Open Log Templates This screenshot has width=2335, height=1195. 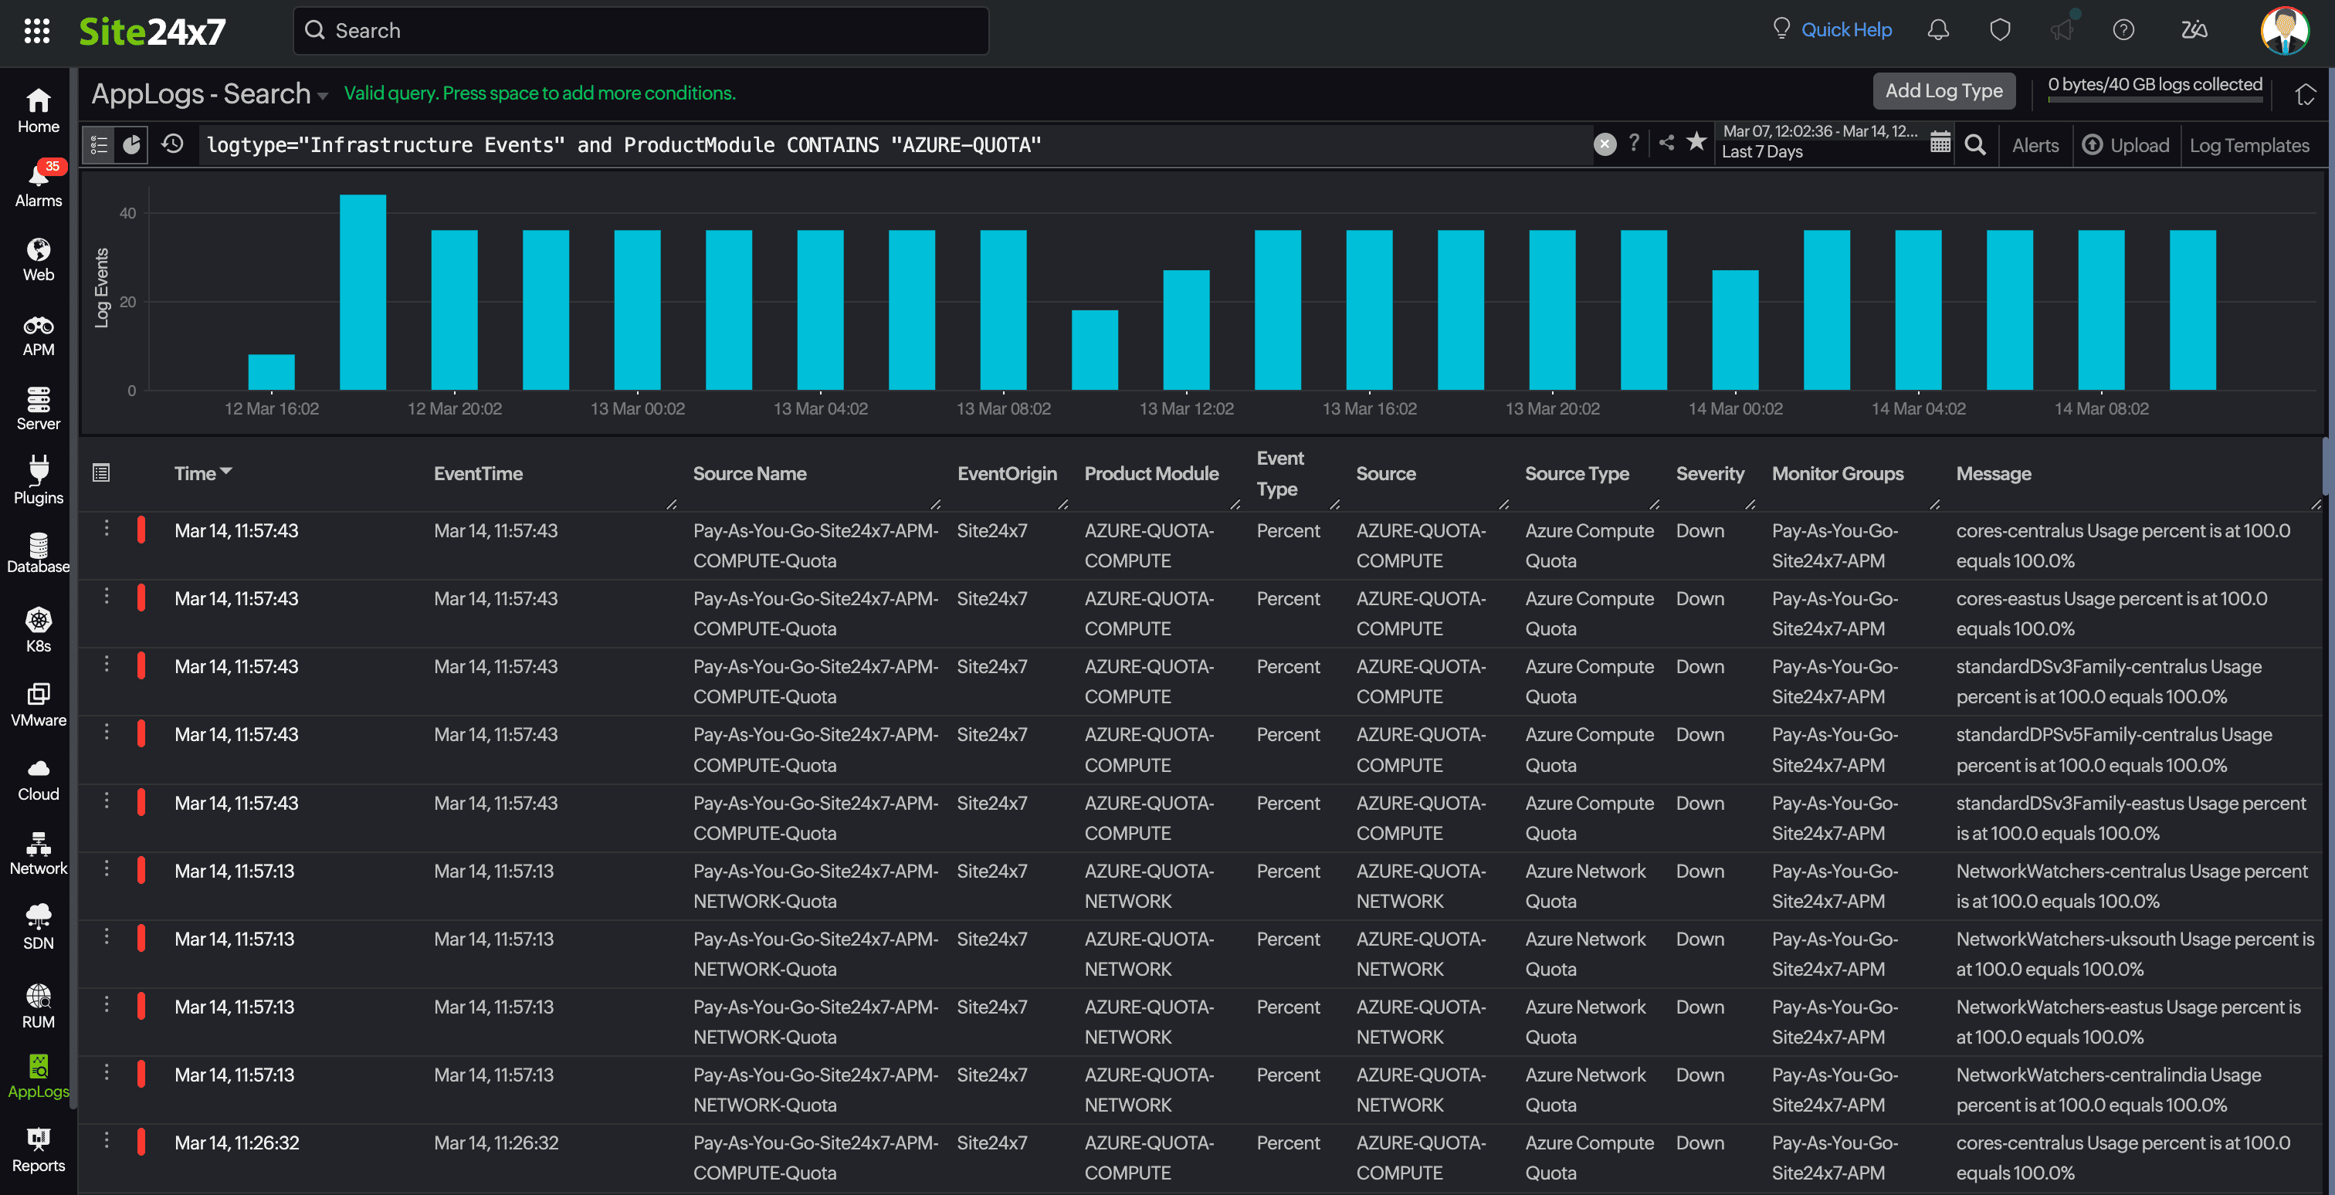(x=2250, y=145)
